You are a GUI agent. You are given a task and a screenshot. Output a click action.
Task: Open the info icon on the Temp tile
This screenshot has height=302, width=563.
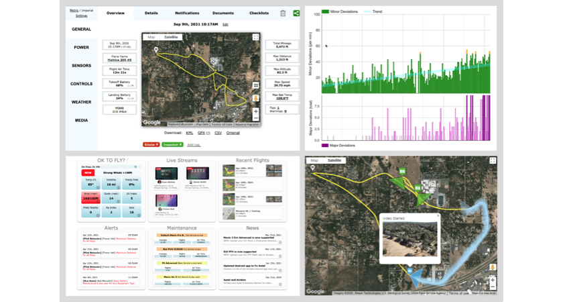pyautogui.click(x=98, y=188)
